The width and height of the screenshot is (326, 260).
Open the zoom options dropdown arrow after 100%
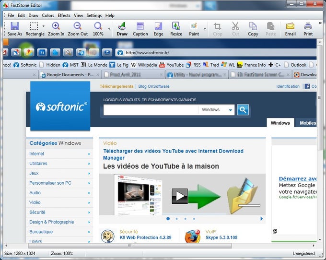point(109,29)
